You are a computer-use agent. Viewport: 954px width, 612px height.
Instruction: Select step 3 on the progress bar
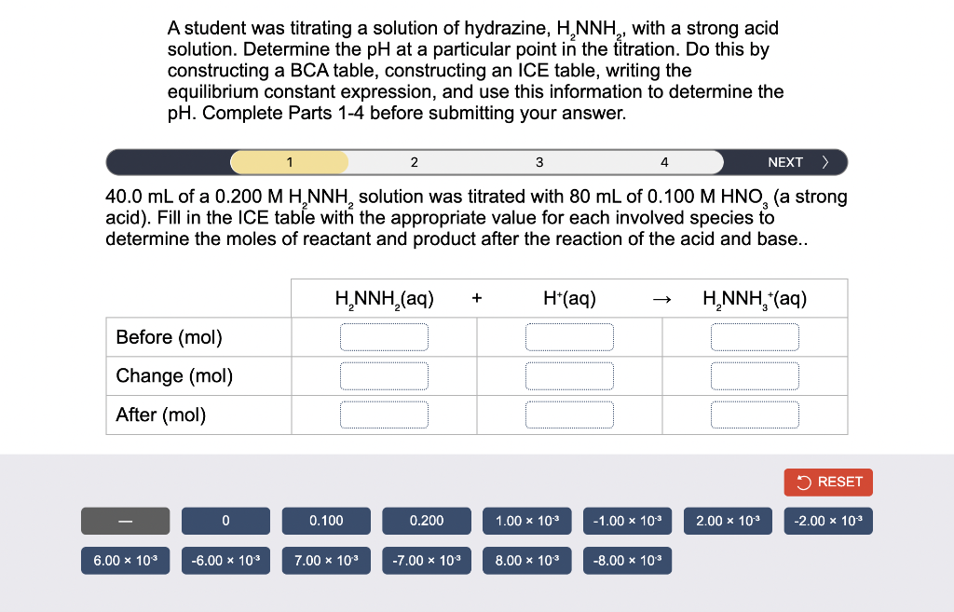(538, 161)
